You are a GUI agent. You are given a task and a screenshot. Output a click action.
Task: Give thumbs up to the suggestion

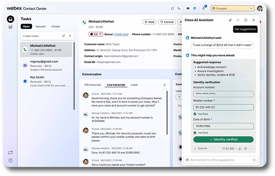pos(240,149)
